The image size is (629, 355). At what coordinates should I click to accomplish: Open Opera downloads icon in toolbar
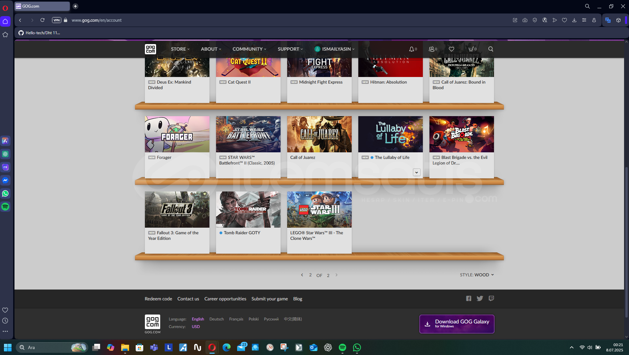pos(574,20)
